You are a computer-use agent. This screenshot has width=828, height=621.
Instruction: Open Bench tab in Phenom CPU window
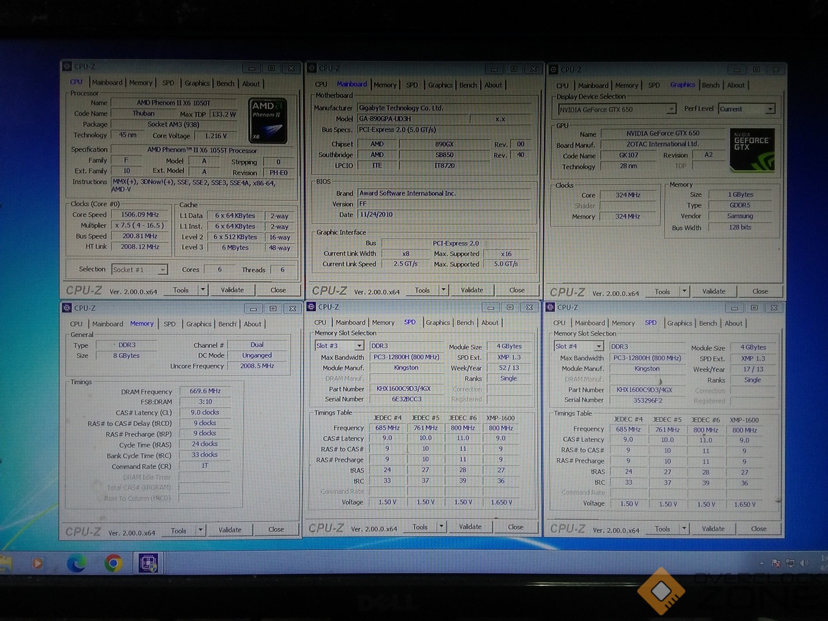[225, 83]
